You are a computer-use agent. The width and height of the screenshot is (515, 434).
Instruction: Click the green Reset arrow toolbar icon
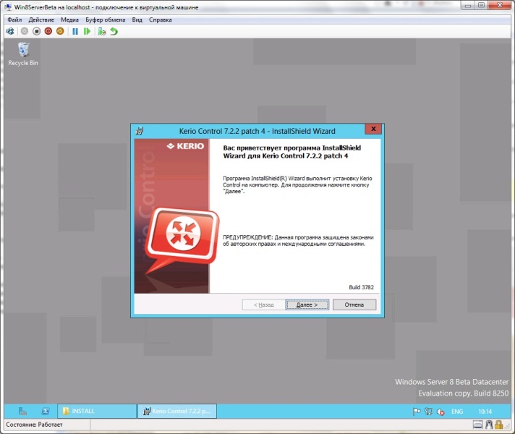[87, 31]
